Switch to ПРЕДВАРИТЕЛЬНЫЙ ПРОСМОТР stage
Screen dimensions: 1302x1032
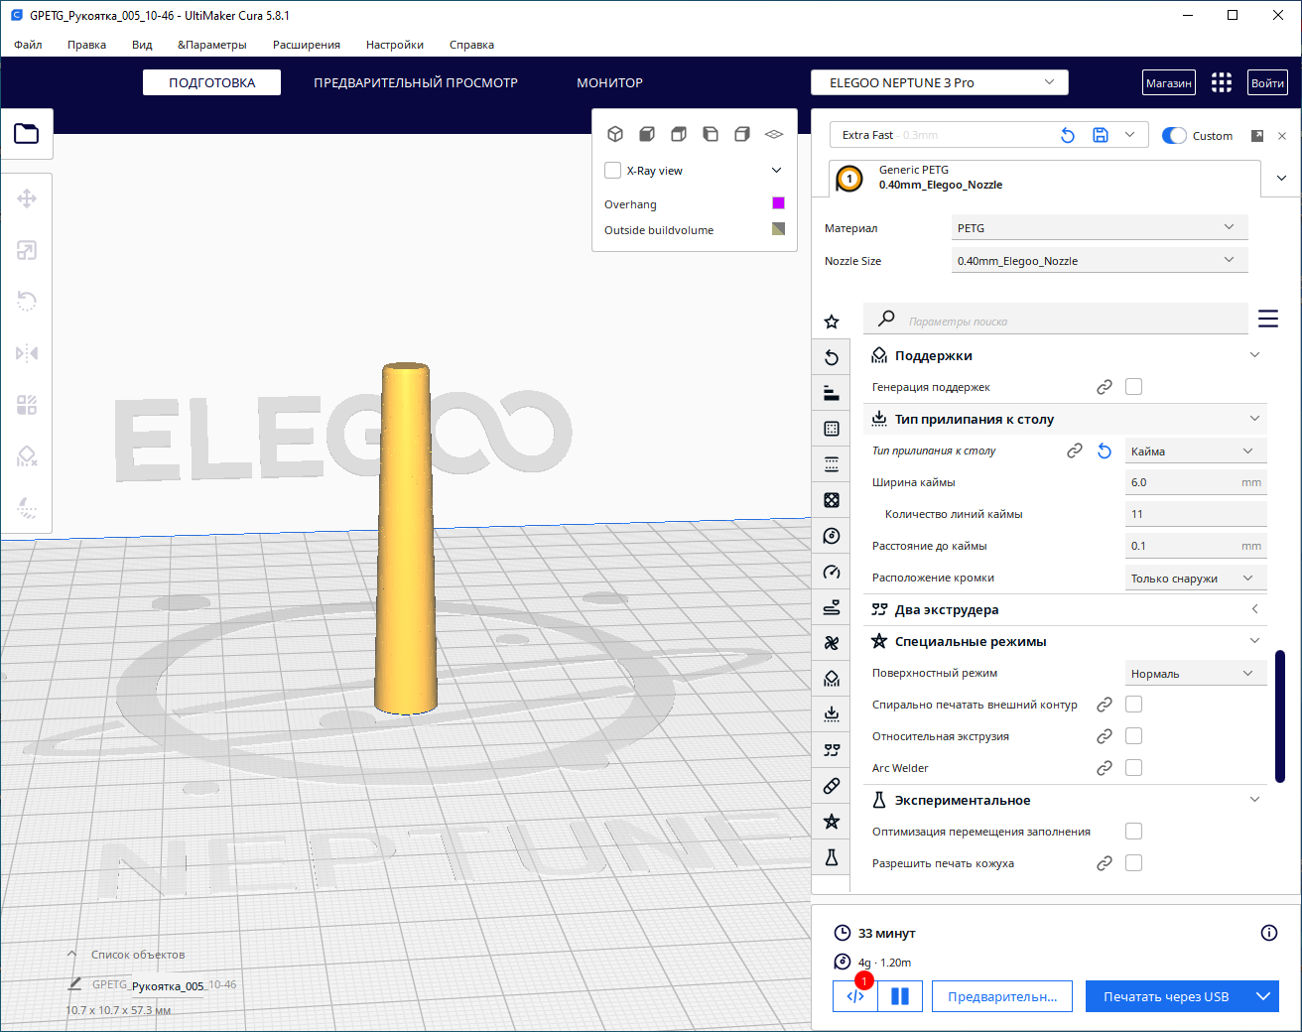416,82
